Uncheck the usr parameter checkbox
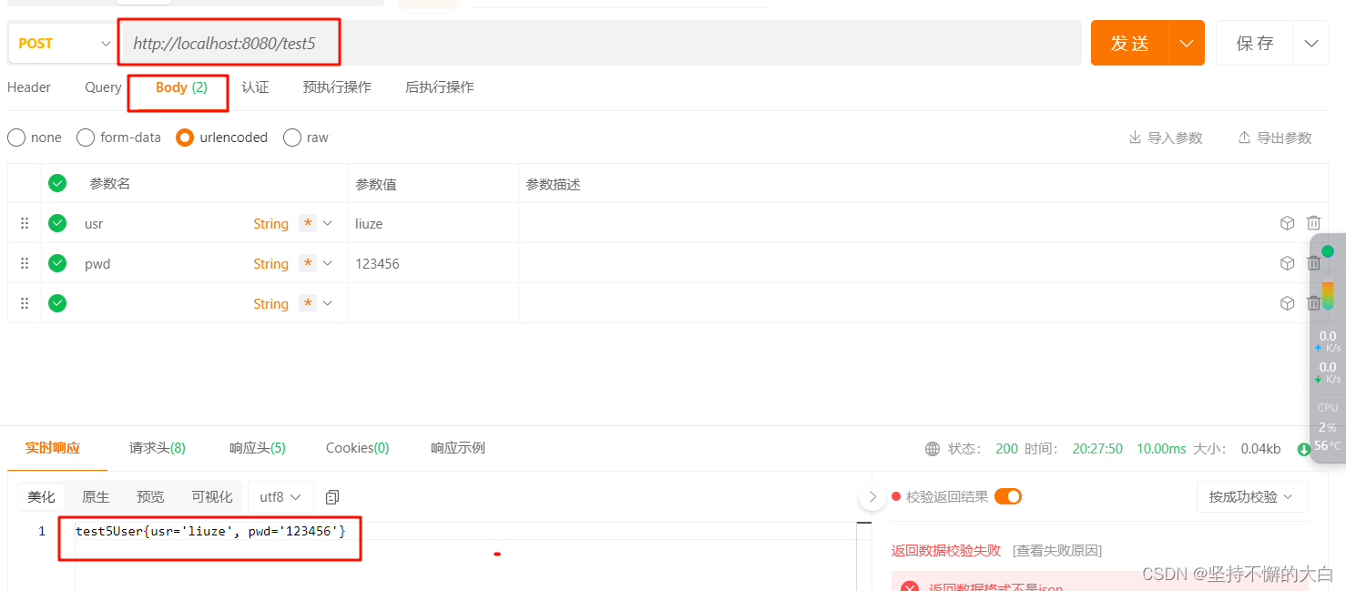1346x591 pixels. pos(57,223)
